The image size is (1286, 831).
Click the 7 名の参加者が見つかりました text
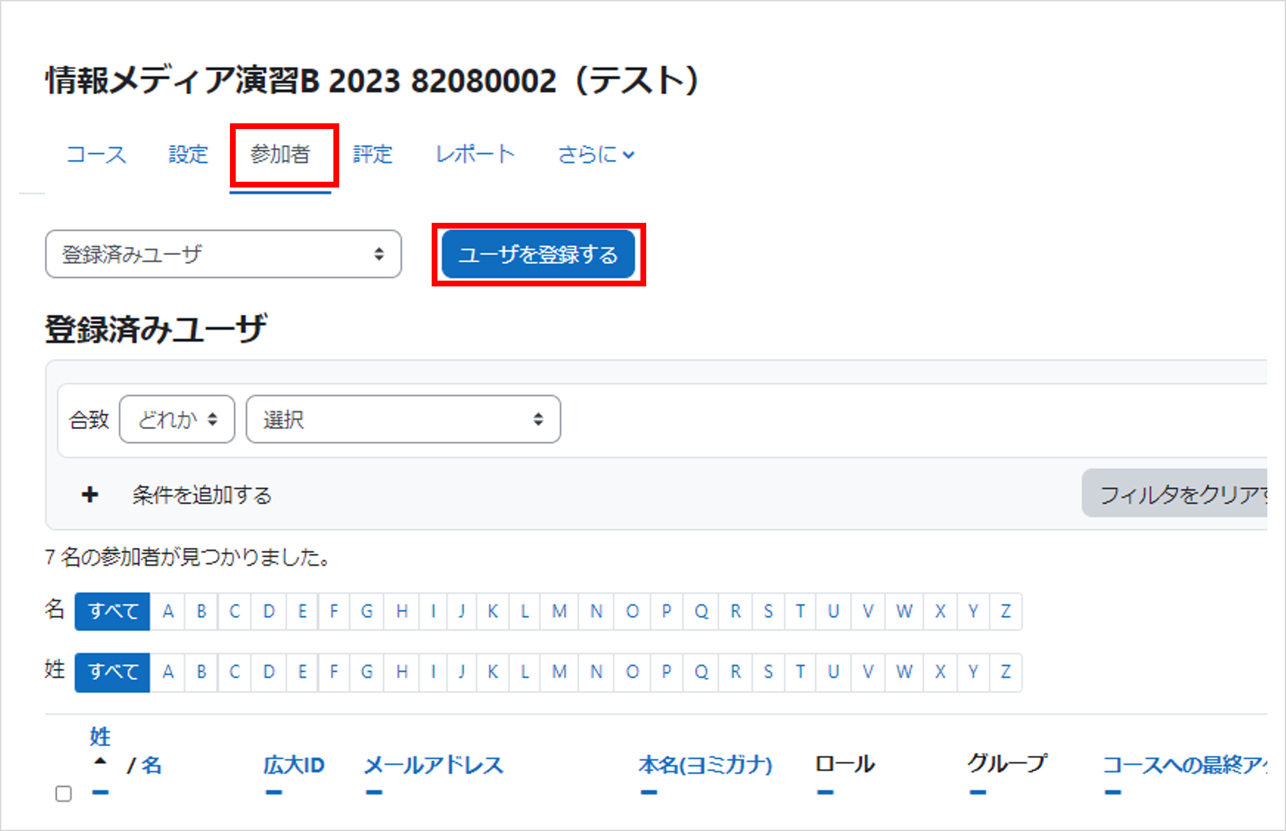click(188, 557)
